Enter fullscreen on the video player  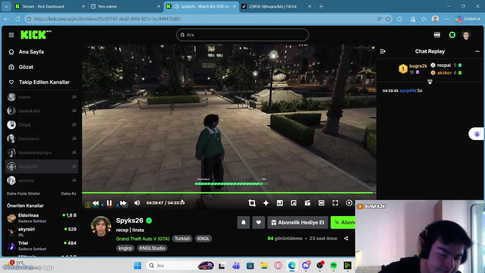pyautogui.click(x=335, y=203)
